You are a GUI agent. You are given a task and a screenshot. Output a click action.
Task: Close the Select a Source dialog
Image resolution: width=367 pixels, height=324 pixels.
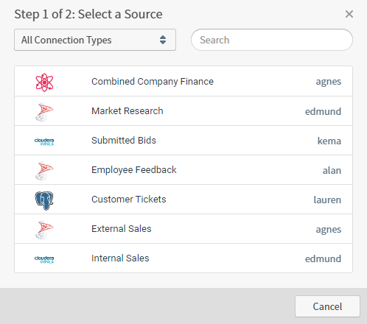[349, 14]
